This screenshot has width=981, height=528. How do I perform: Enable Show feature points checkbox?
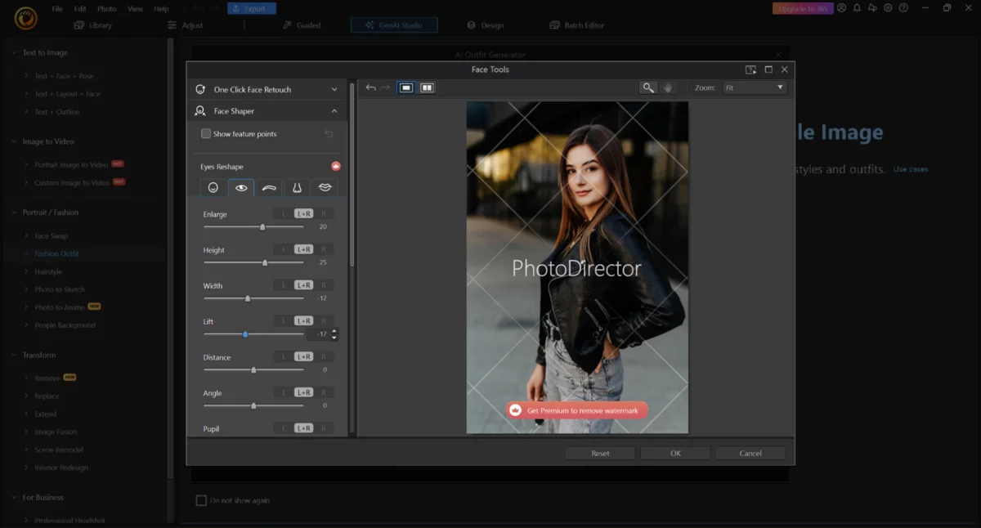pyautogui.click(x=206, y=134)
